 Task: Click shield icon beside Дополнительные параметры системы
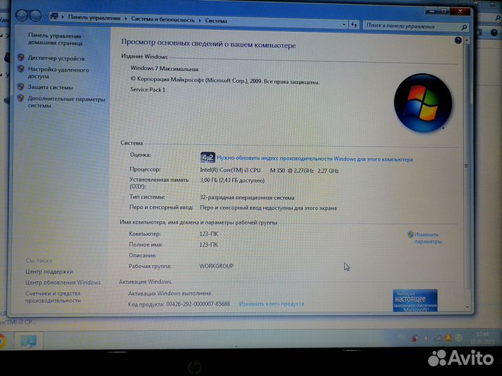(x=21, y=98)
